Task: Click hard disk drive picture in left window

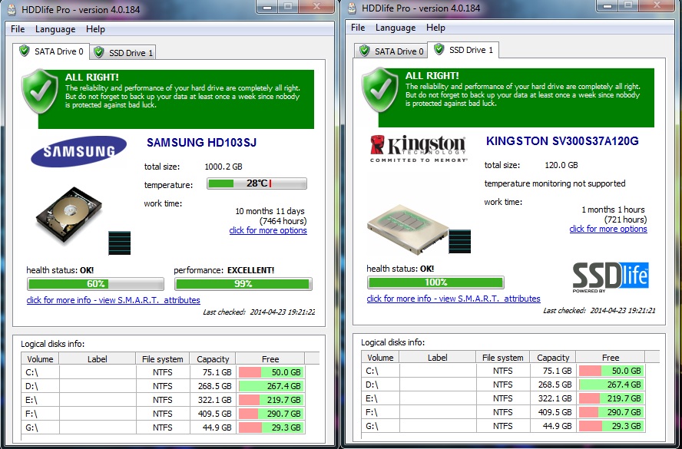Action: [68, 216]
